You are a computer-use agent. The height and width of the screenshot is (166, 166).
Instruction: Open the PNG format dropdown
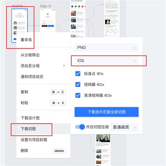pos(106,47)
